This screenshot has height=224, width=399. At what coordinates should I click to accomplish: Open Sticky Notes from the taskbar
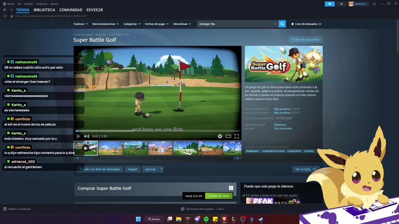click(x=215, y=219)
